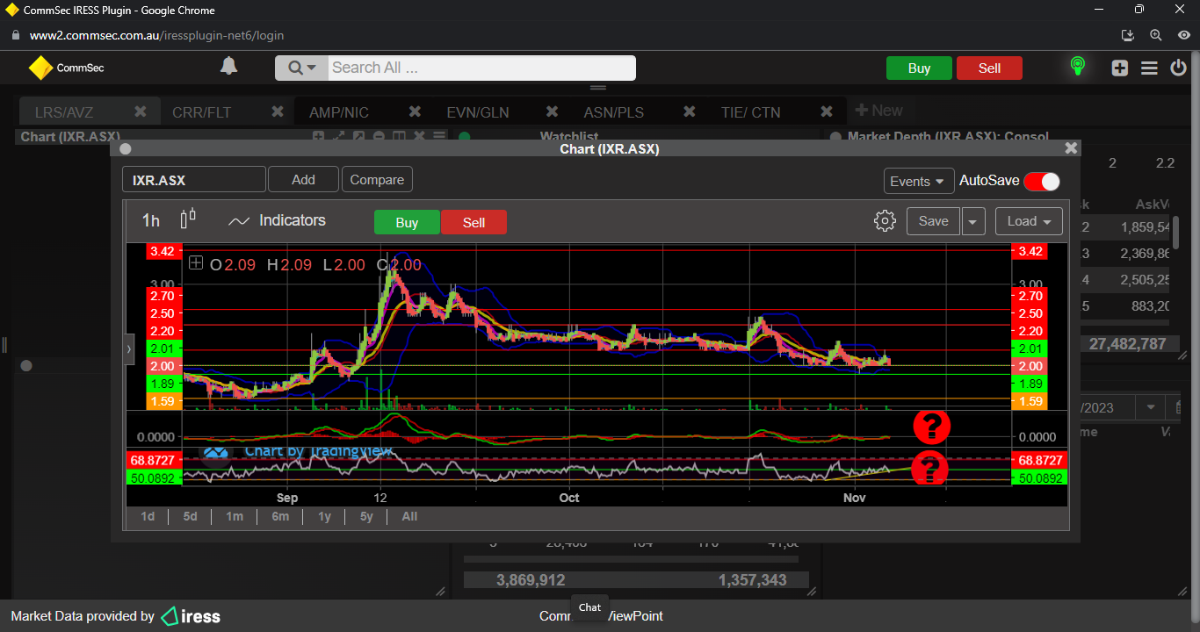The height and width of the screenshot is (632, 1200).
Task: Select the 5d time range
Action: pos(190,516)
